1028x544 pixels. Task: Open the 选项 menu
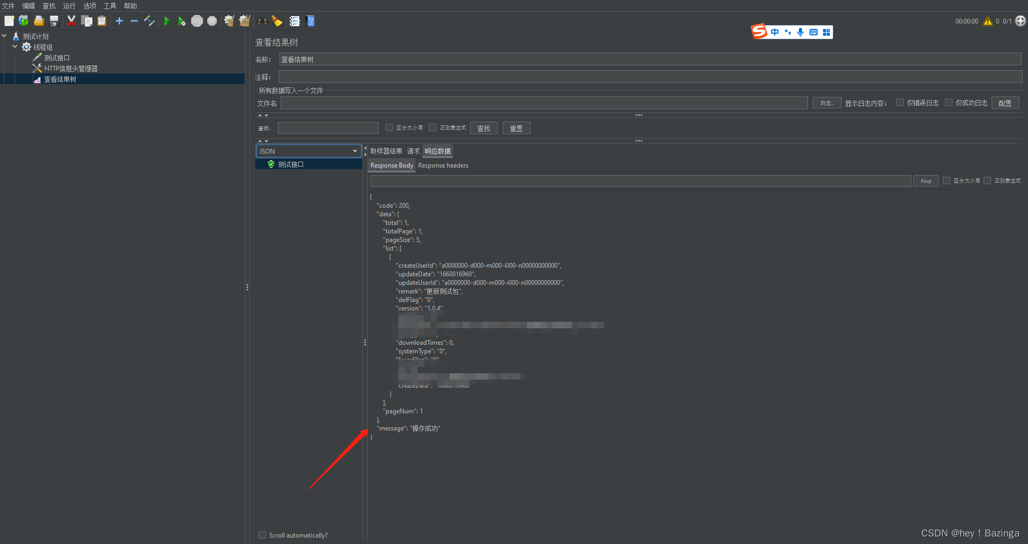90,6
